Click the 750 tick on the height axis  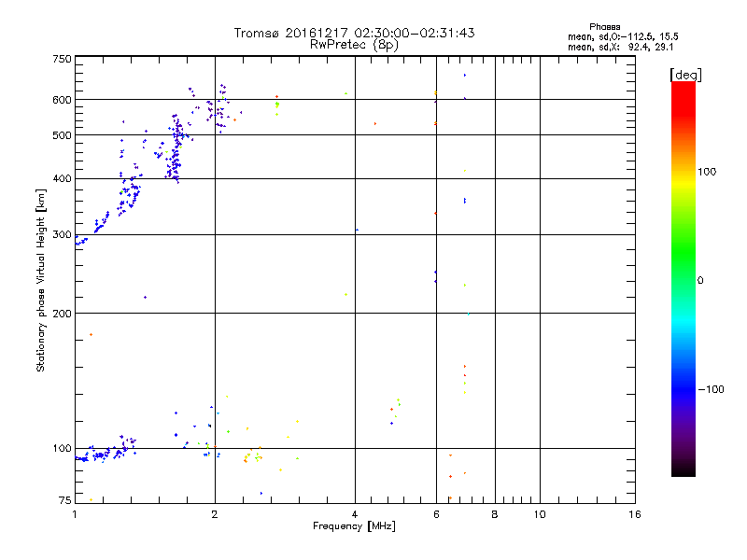click(x=62, y=59)
